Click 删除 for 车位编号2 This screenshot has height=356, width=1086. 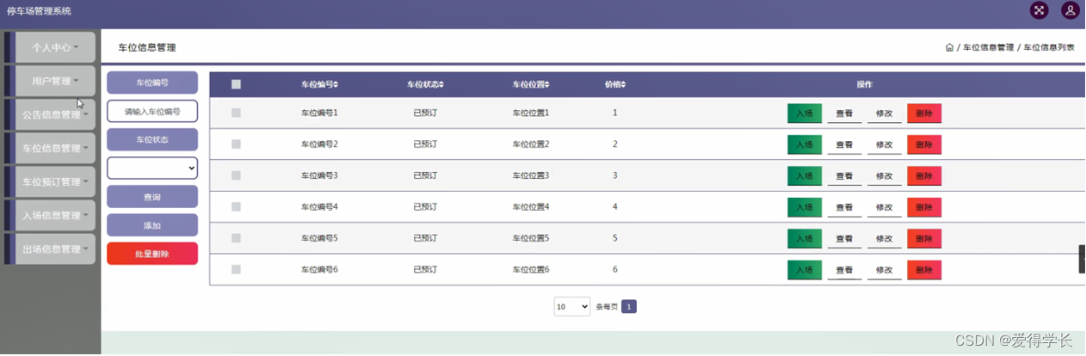(924, 144)
